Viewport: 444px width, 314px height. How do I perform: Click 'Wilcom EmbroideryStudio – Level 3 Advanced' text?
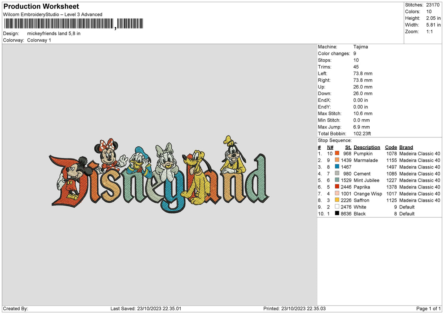point(53,14)
